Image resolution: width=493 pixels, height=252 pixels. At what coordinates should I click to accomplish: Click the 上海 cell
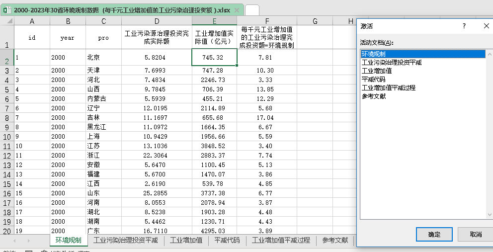104,136
